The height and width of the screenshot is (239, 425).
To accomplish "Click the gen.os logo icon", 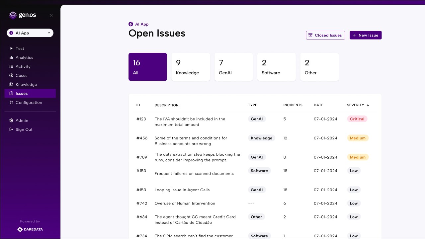I will coord(13,15).
